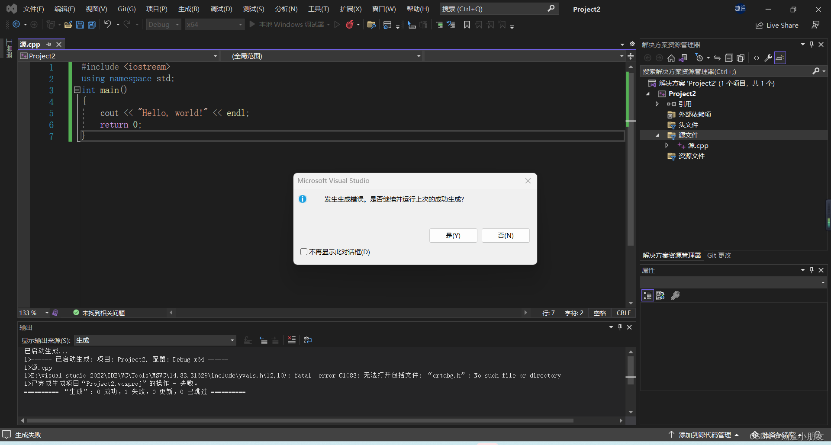
Task: Click the 是(Y) button in the dialog
Action: 453,235
